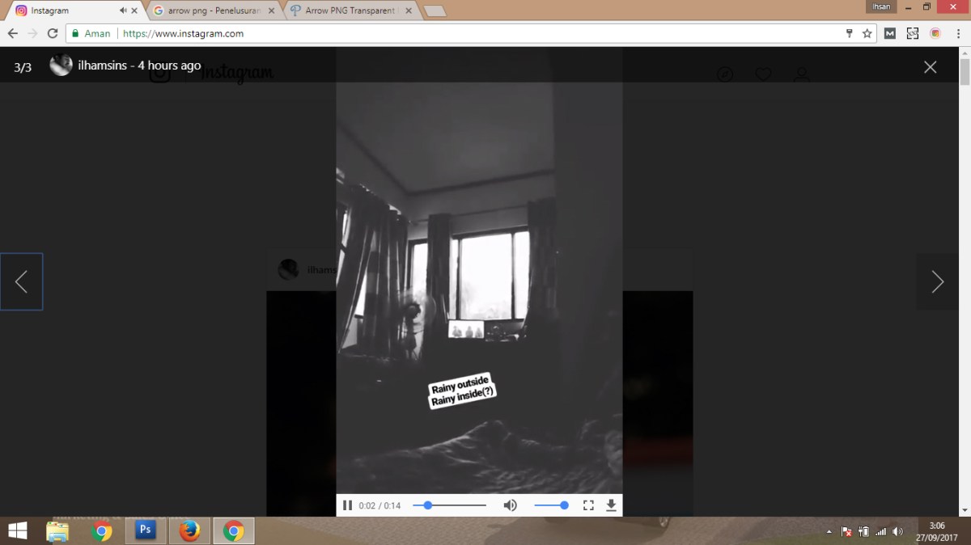Switch to the arrow png Google search tab
Viewport: 971px width, 545px height.
pyautogui.click(x=210, y=11)
